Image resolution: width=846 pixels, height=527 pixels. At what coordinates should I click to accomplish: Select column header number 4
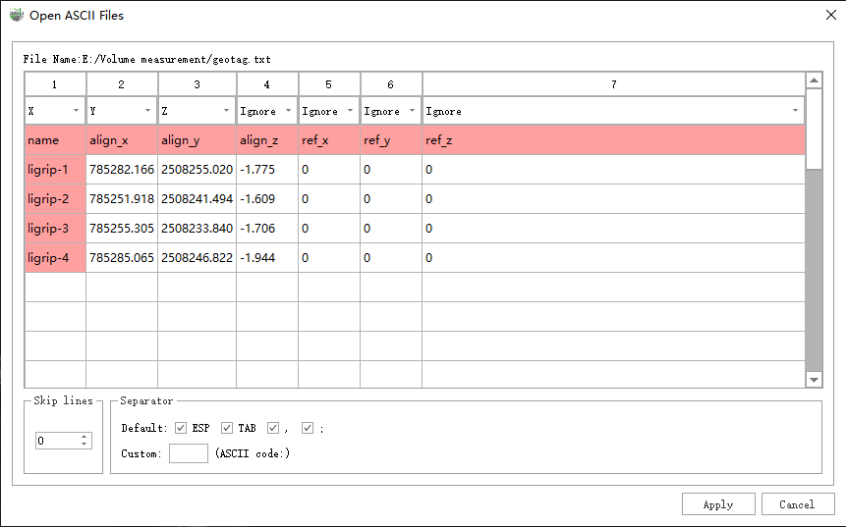coord(267,84)
